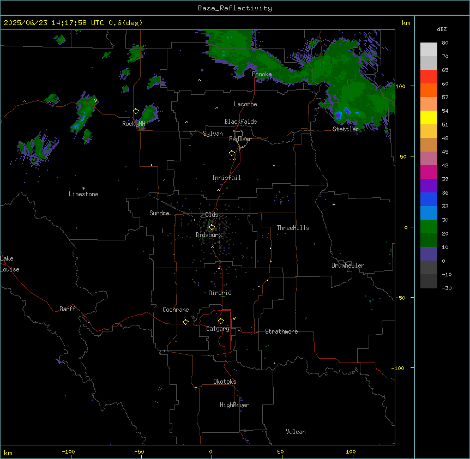Image resolution: width=470 pixels, height=459 pixels.
Task: Click the Stettler label
Action: click(346, 129)
